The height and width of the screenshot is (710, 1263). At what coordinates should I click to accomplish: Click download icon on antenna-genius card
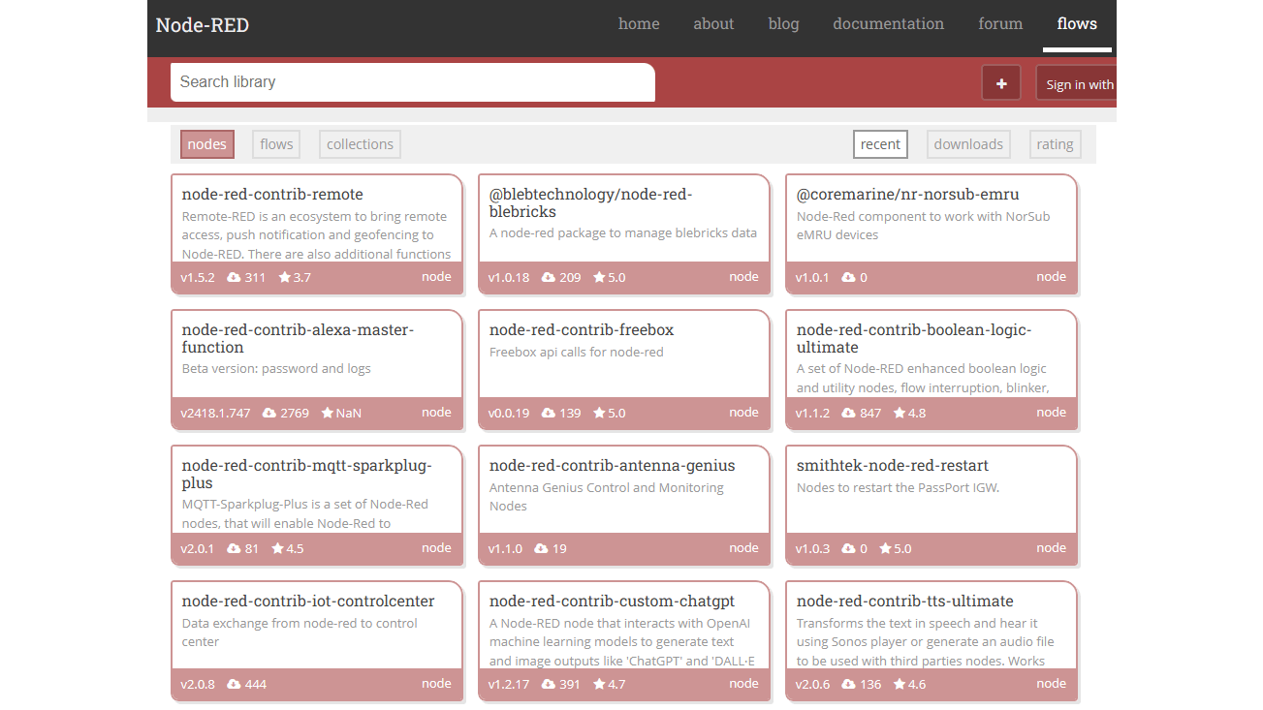pos(541,548)
